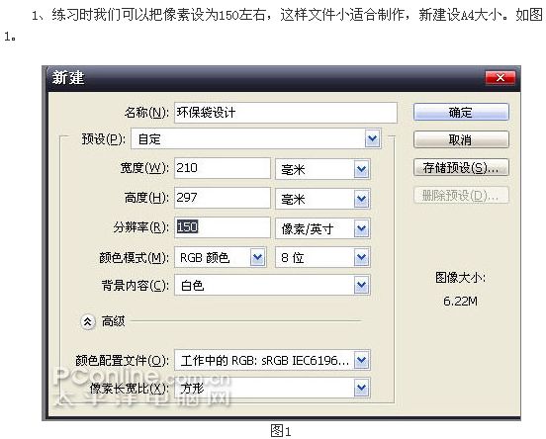Open the 像素长宽比 dropdown showing 方形
This screenshot has height=439, width=546.
point(272,388)
